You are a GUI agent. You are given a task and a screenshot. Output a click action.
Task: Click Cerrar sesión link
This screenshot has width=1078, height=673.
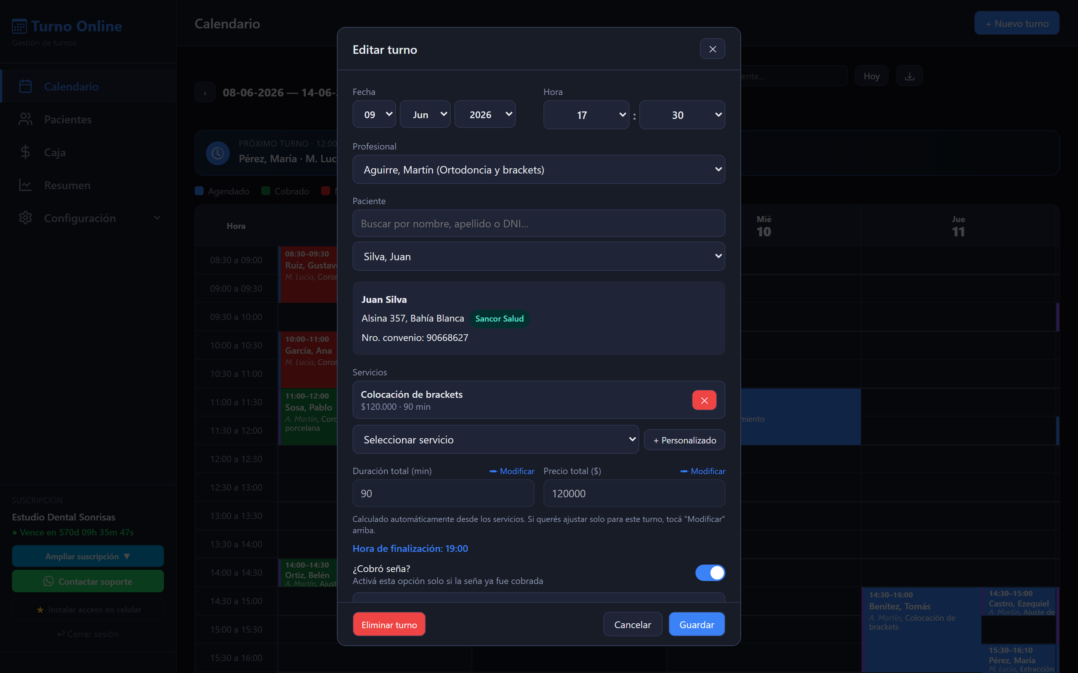coord(88,634)
